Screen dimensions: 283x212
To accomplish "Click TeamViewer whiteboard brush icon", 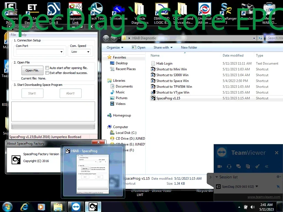I will [x=257, y=166].
